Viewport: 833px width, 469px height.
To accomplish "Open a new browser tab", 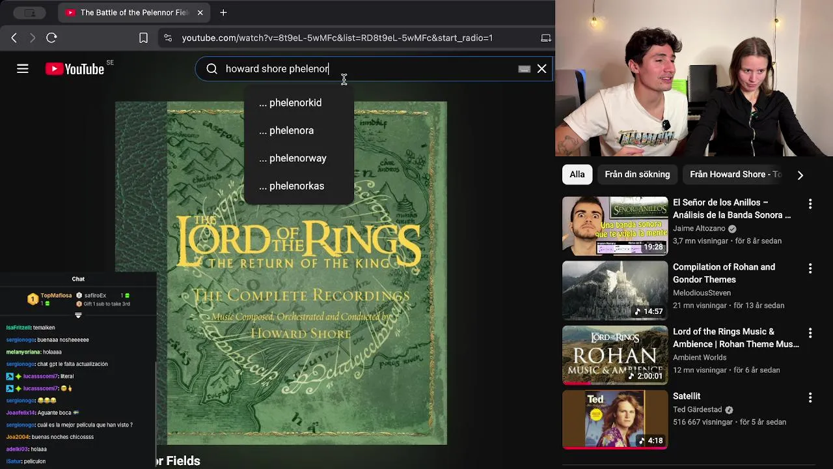I will point(223,12).
